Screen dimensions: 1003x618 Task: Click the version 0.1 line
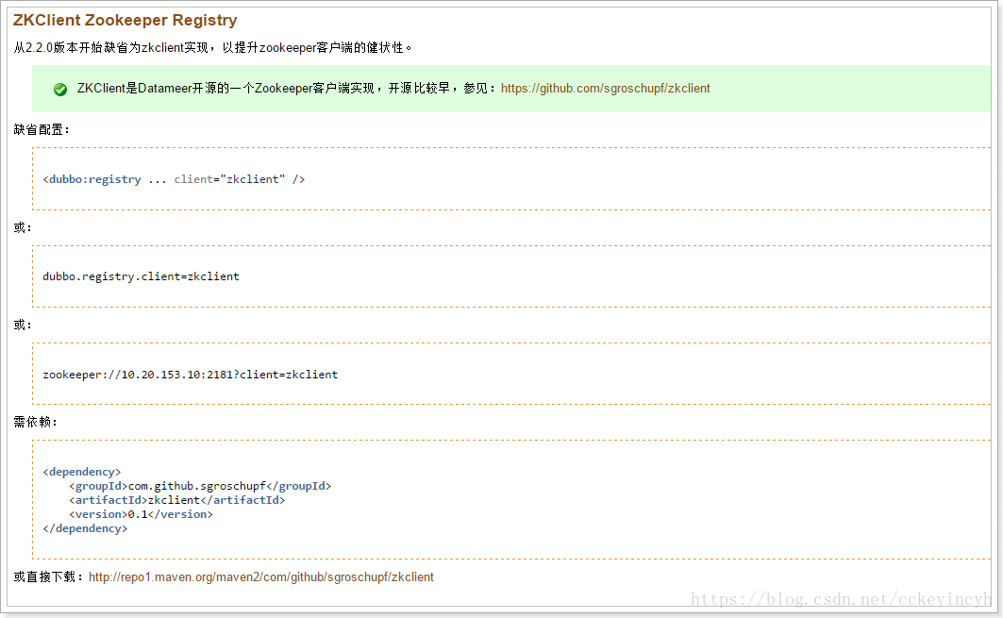141,514
